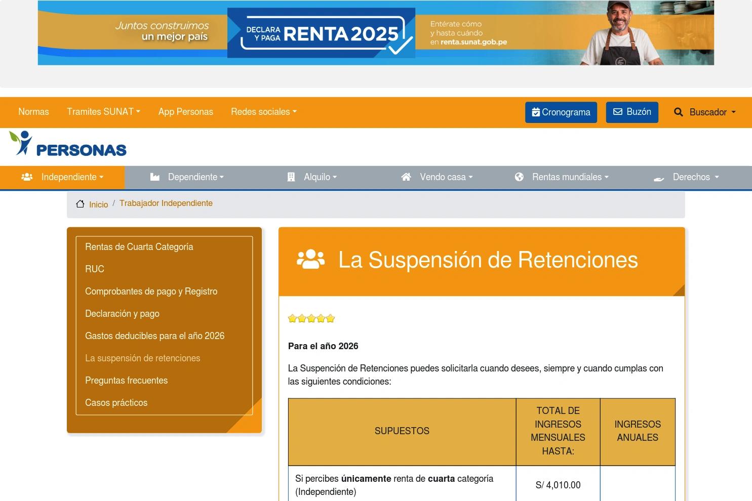Click the magnifying glass search icon
Viewport: 752px width, 501px height.
pos(679,112)
